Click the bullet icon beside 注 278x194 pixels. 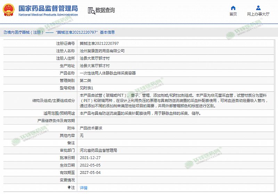(x=69, y=187)
